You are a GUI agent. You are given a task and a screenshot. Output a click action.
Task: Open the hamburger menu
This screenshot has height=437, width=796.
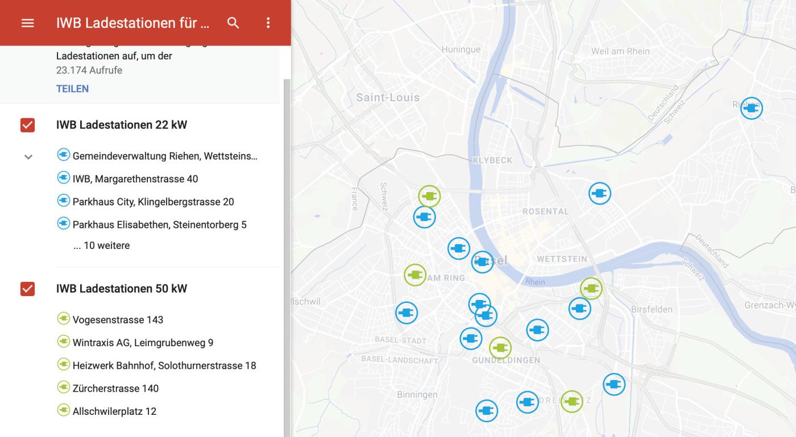[27, 23]
